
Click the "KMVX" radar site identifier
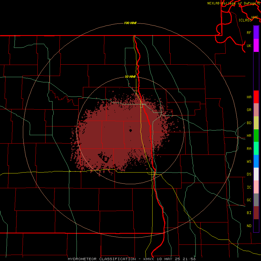tap(149, 259)
